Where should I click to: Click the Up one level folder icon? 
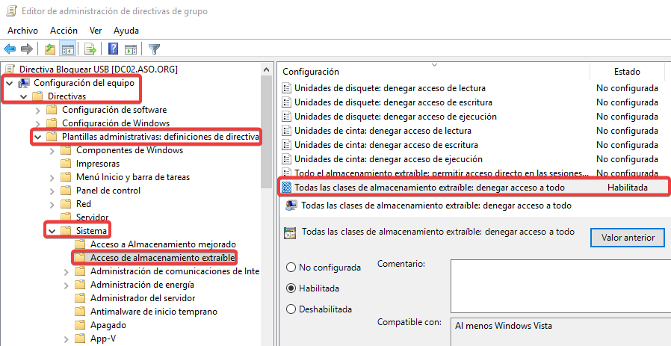pyautogui.click(x=49, y=49)
